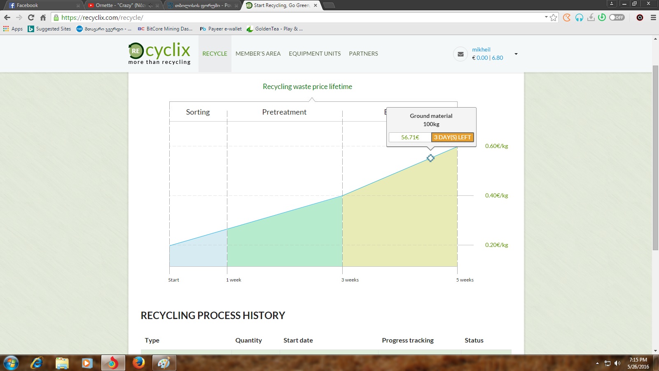The image size is (659, 371).
Task: Expand the user account dropdown arrow
Action: point(516,54)
